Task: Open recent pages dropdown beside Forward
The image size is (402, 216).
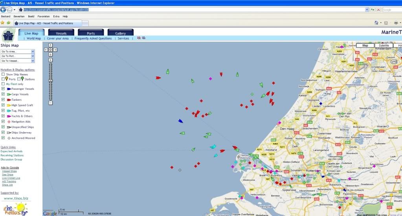Action: point(15,10)
